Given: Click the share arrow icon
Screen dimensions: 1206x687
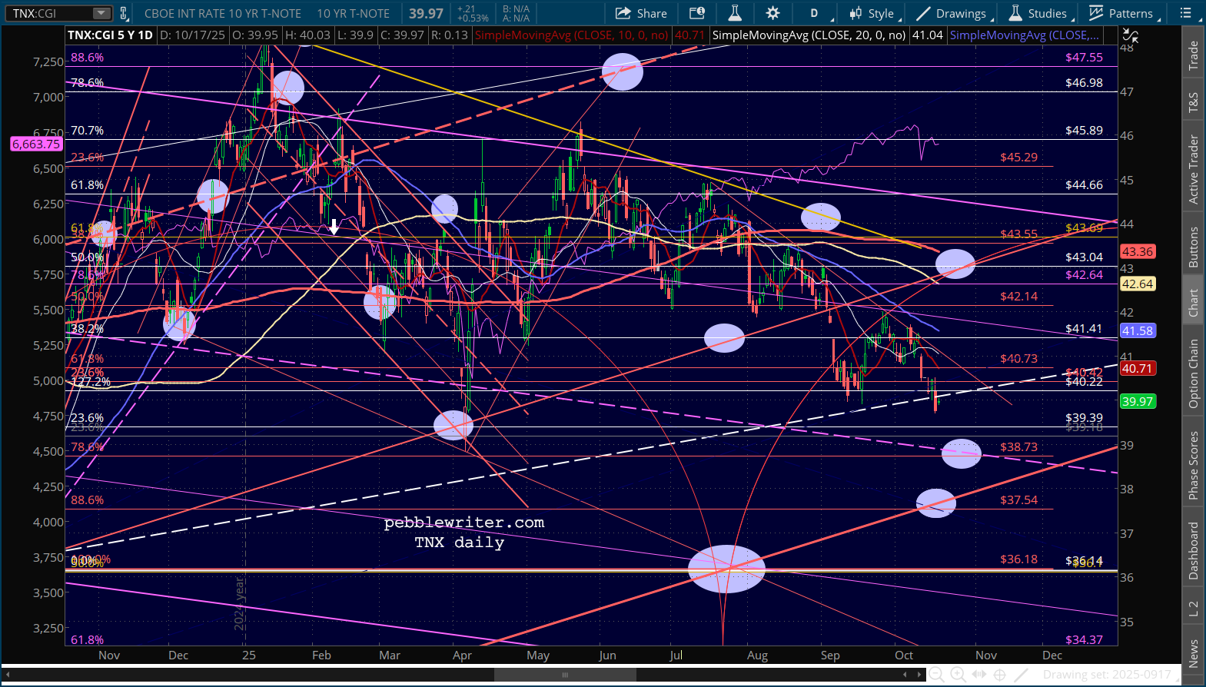Looking at the screenshot, I should point(623,13).
